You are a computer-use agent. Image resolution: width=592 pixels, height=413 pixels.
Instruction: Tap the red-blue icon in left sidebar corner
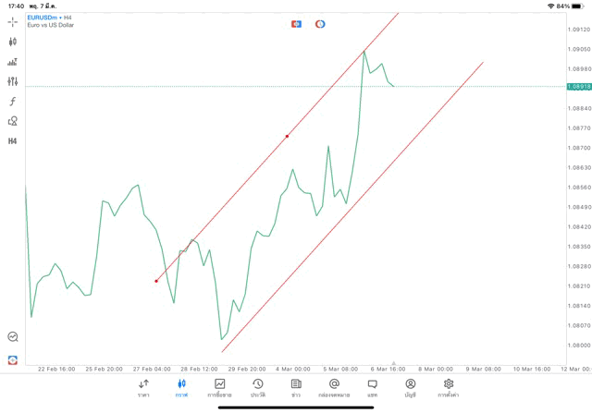point(13,359)
